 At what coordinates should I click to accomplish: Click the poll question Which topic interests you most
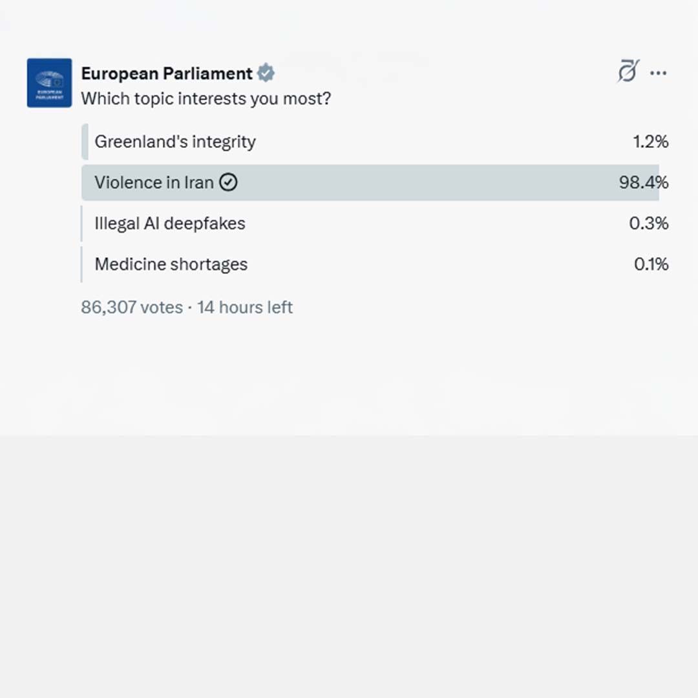click(206, 99)
